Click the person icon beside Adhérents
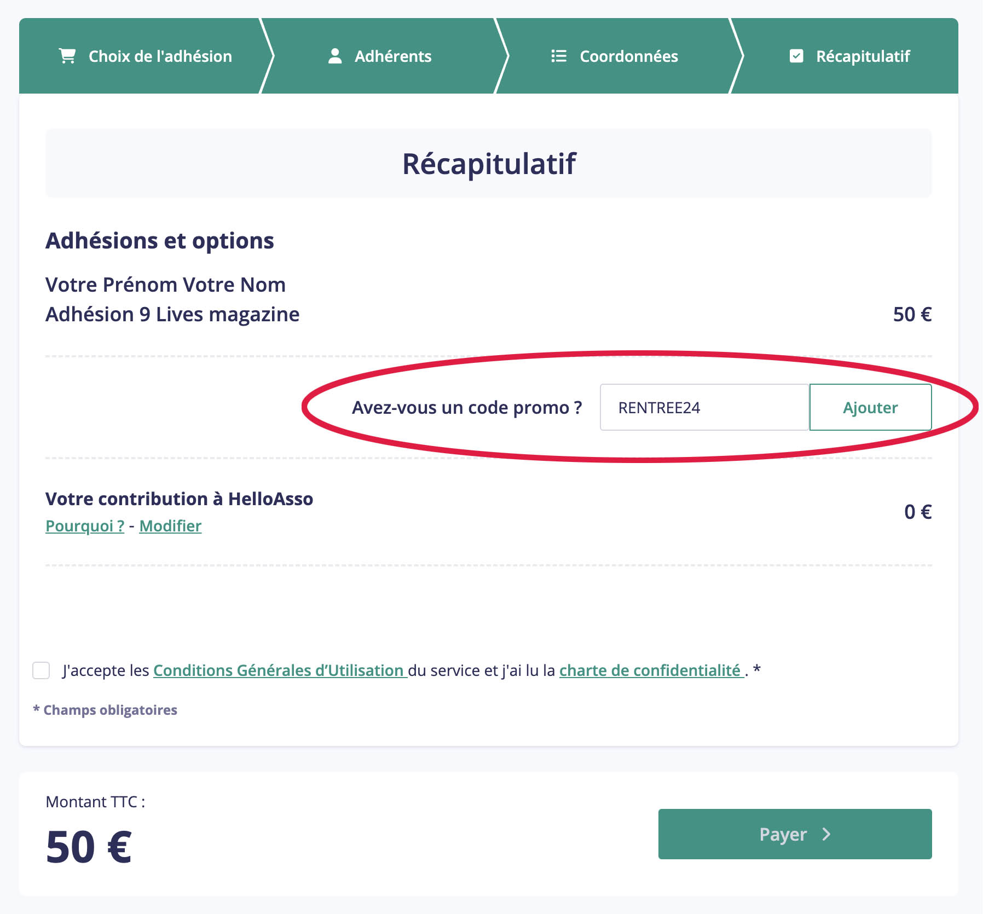983x914 pixels. pyautogui.click(x=335, y=56)
